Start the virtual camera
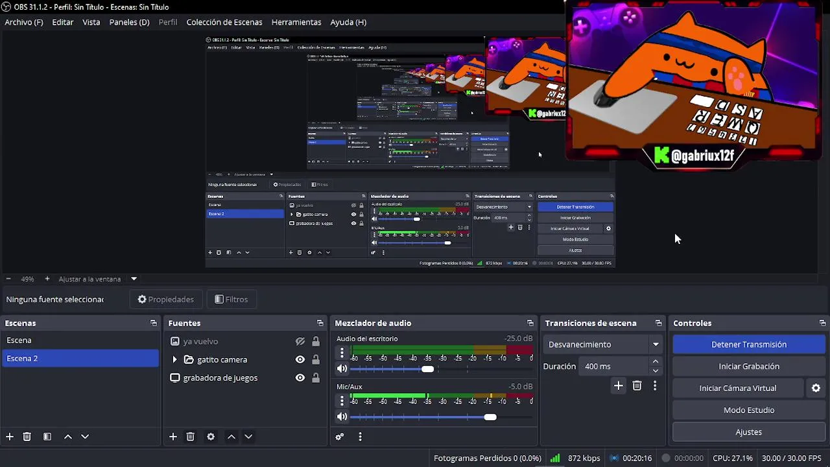Image resolution: width=830 pixels, height=467 pixels. pyautogui.click(x=738, y=388)
